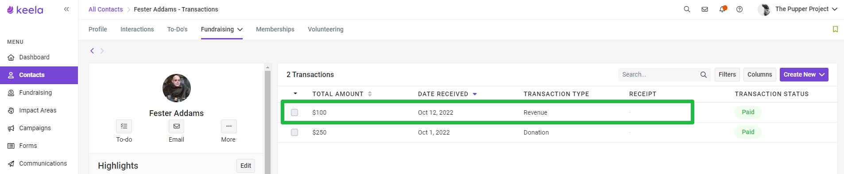Screen dimensions: 844x174
Task: Open notifications bell icon
Action: (x=722, y=9)
